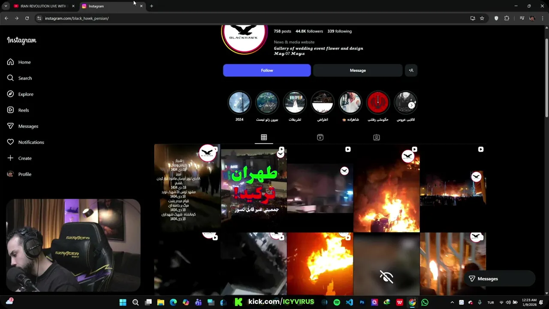The height and width of the screenshot is (309, 549).
Task: Open the shield extension icon
Action: (496, 18)
